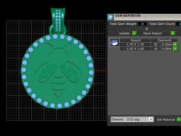Click the Total Gem Count label
Image resolution: width=181 pixels, height=136 pixels.
(162, 24)
